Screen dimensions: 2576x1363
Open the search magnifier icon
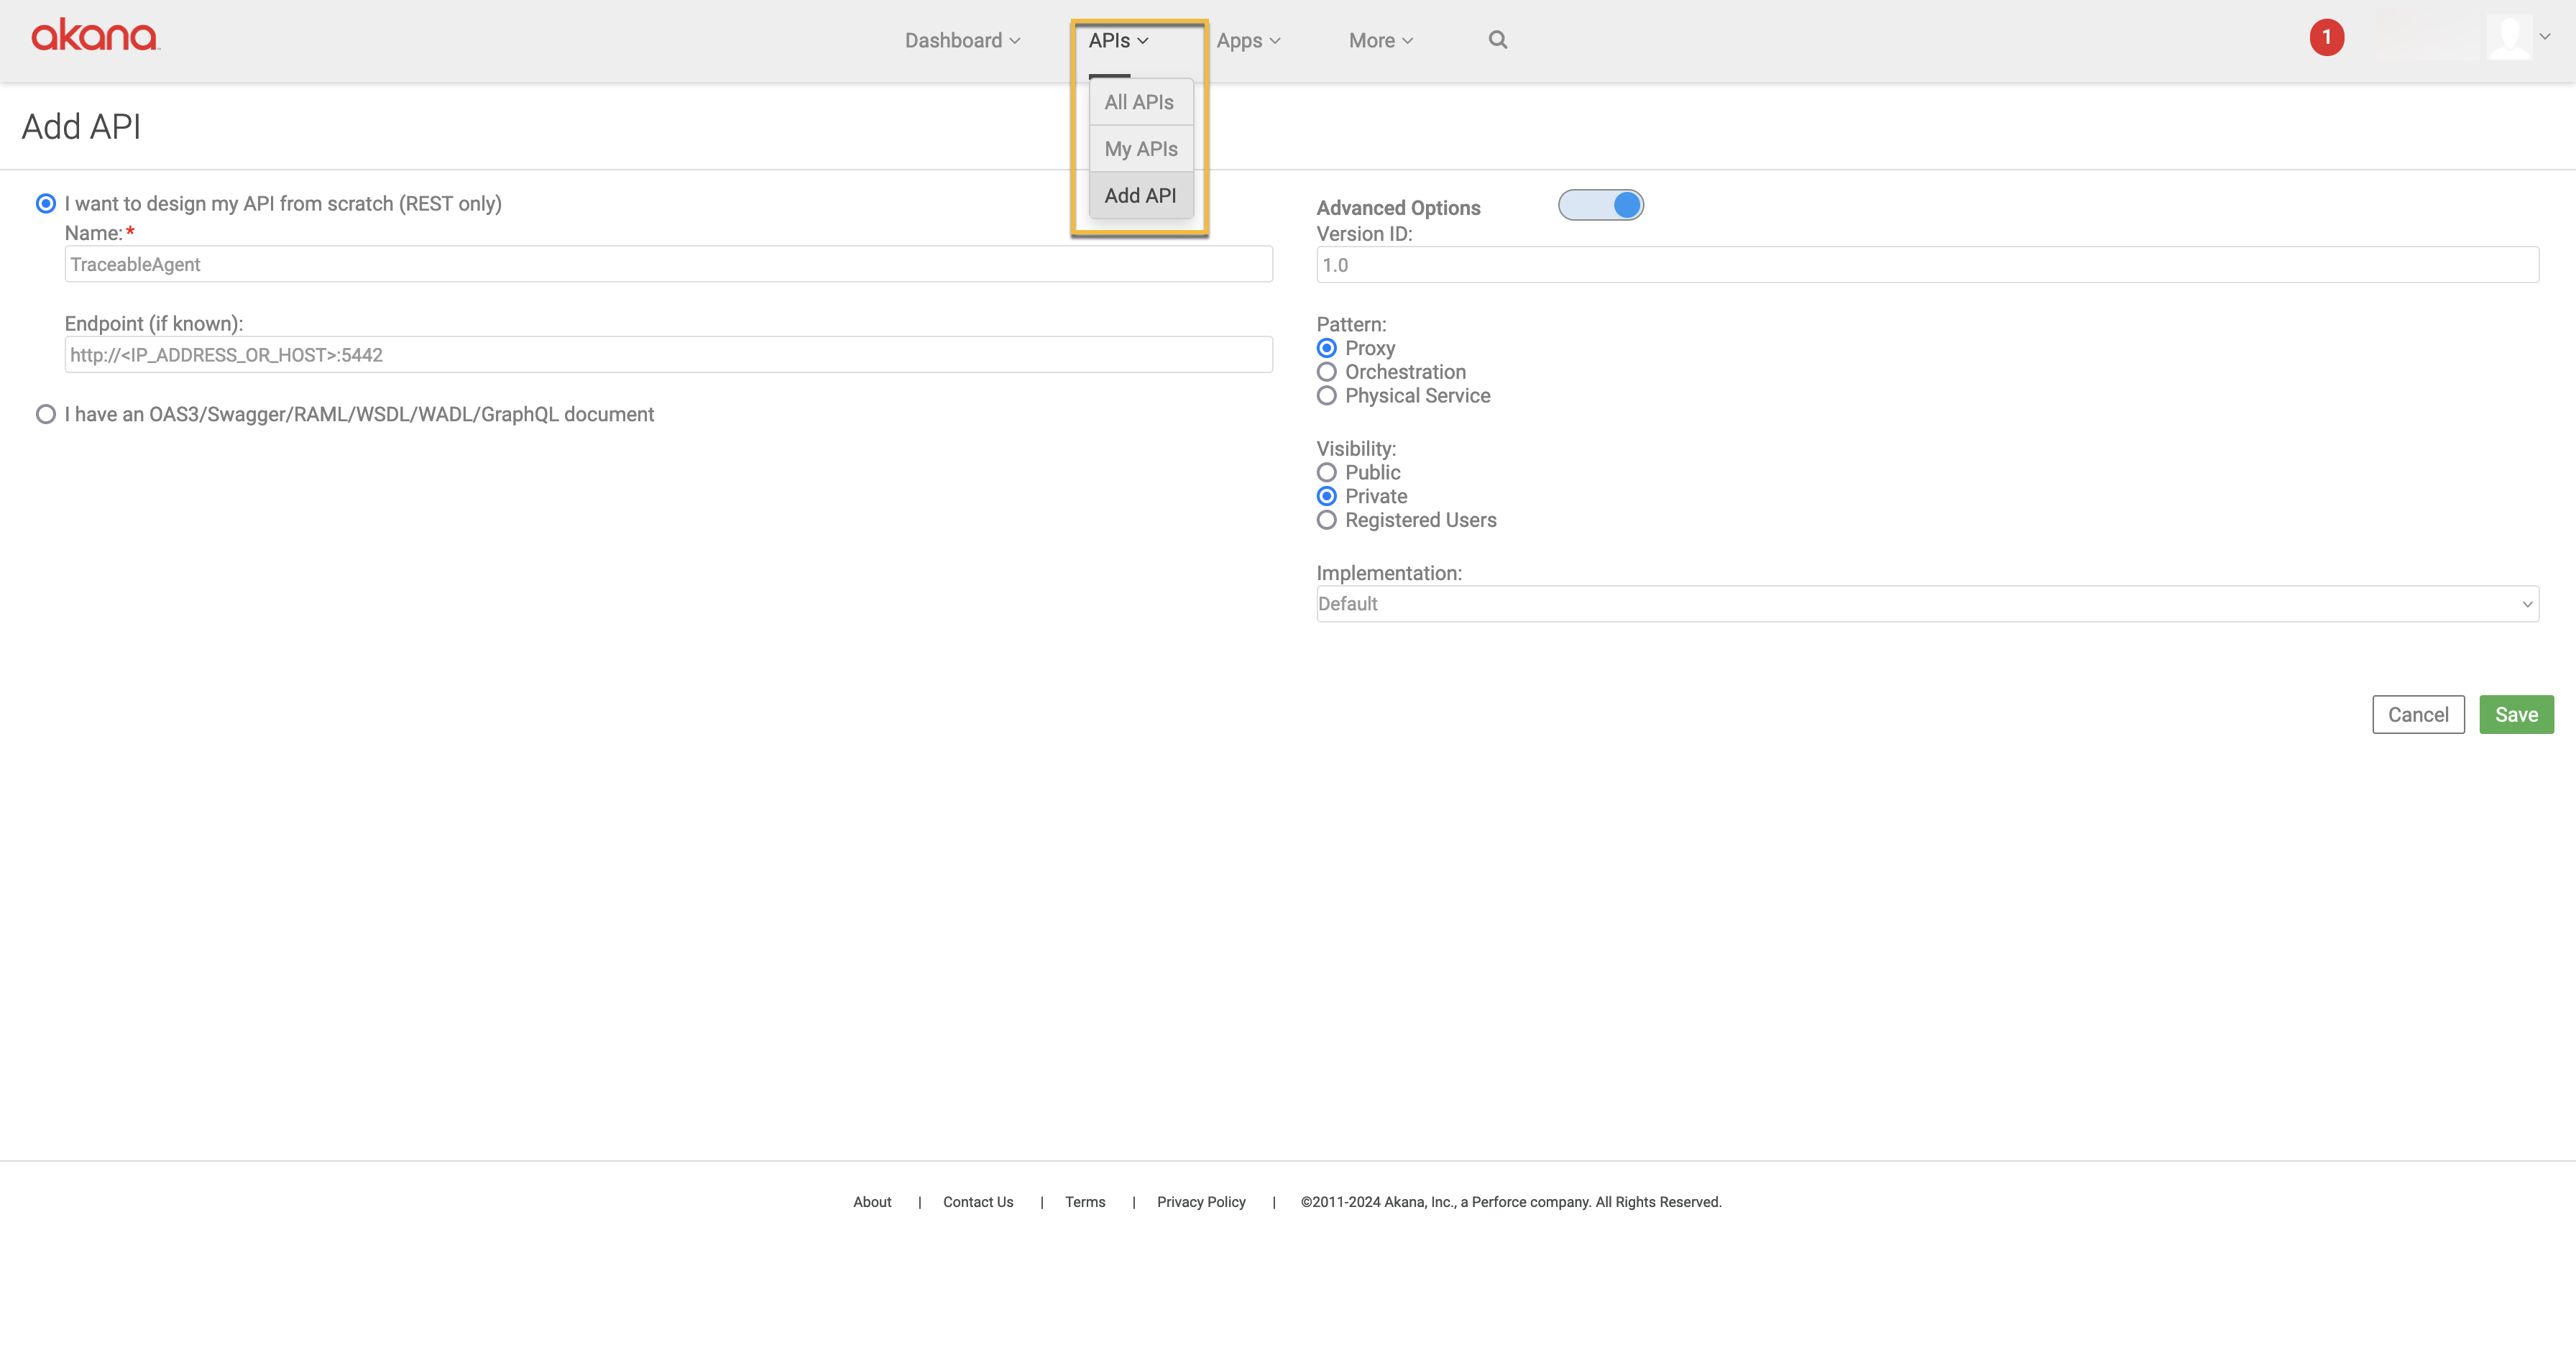point(1497,40)
